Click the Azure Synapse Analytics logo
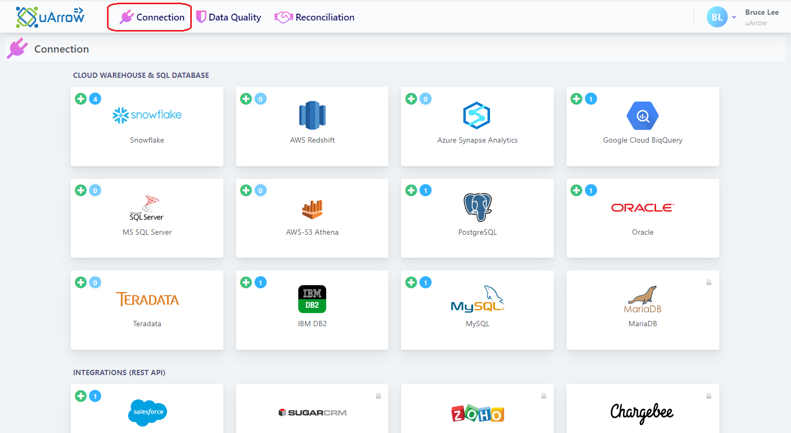Viewport: 791px width, 433px height. [477, 115]
